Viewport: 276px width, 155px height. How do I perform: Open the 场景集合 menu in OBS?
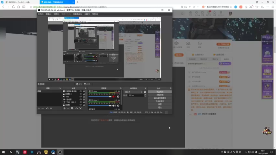tap(77, 14)
